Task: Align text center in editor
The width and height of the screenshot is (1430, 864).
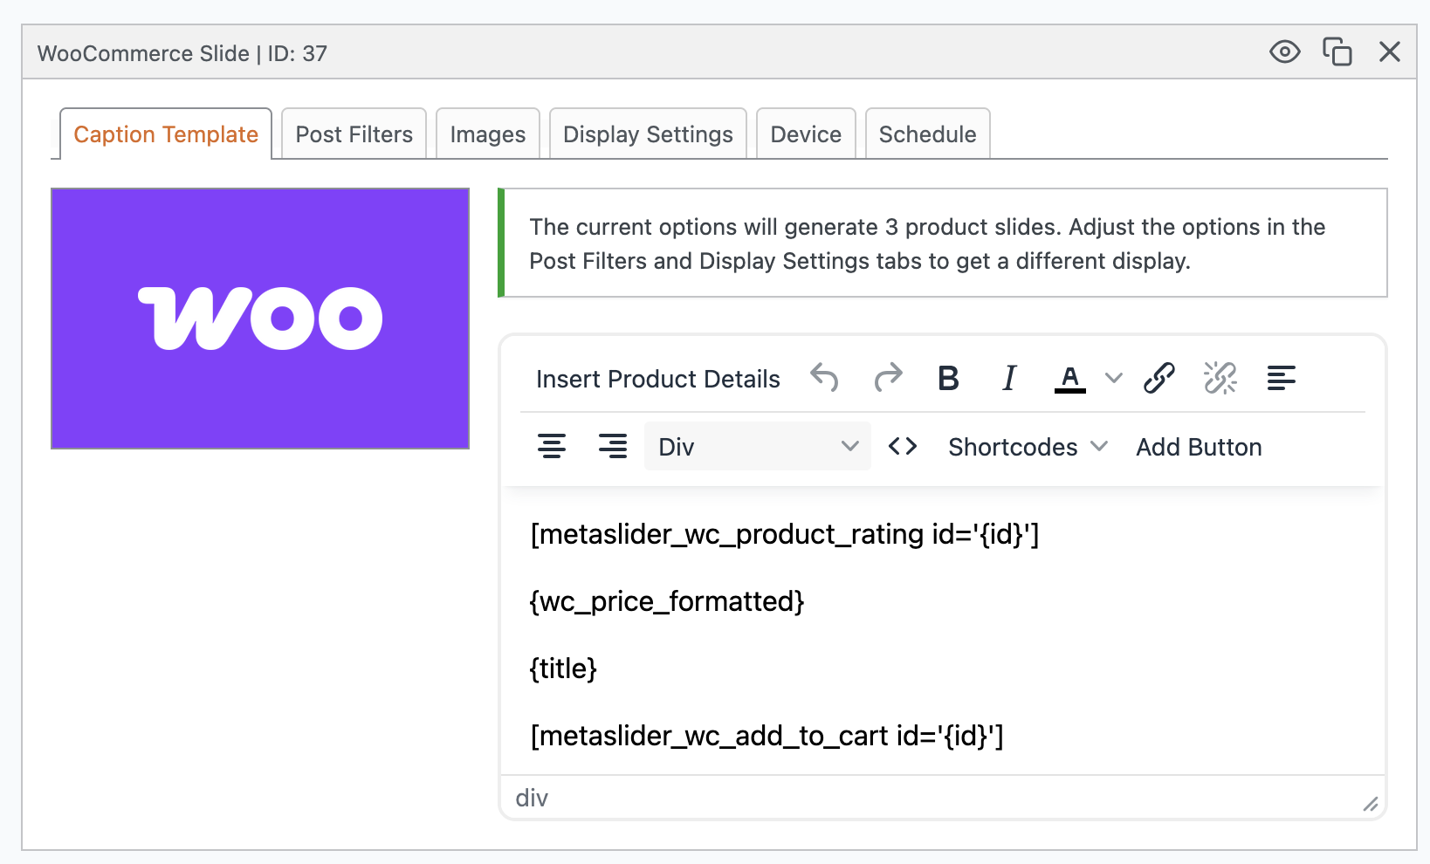Action: coord(552,446)
